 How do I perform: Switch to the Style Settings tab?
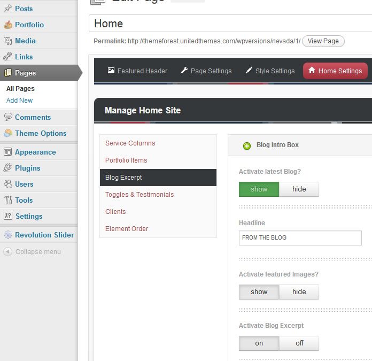pyautogui.click(x=270, y=71)
